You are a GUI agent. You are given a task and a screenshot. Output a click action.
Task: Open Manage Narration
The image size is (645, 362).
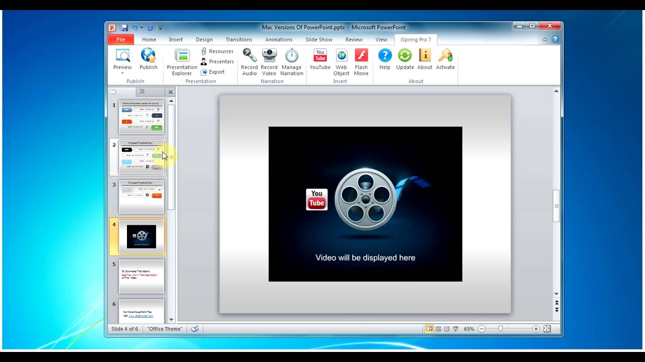292,62
